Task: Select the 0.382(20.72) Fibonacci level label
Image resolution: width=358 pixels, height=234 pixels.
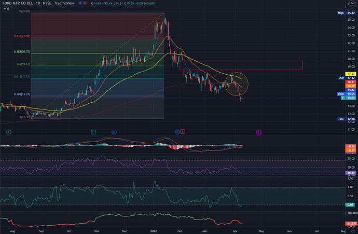Action: (x=22, y=52)
